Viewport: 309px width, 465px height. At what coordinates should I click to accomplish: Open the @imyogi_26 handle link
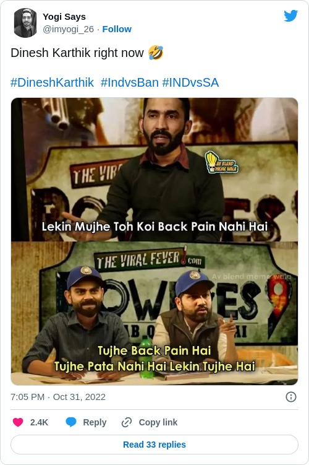[x=69, y=29]
